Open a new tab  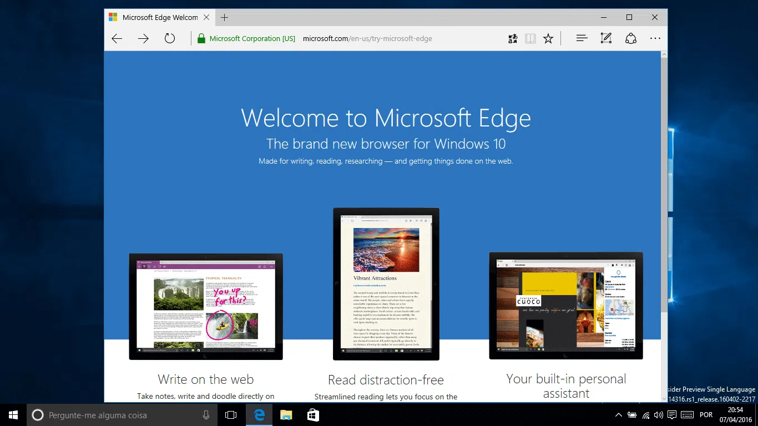(x=224, y=17)
